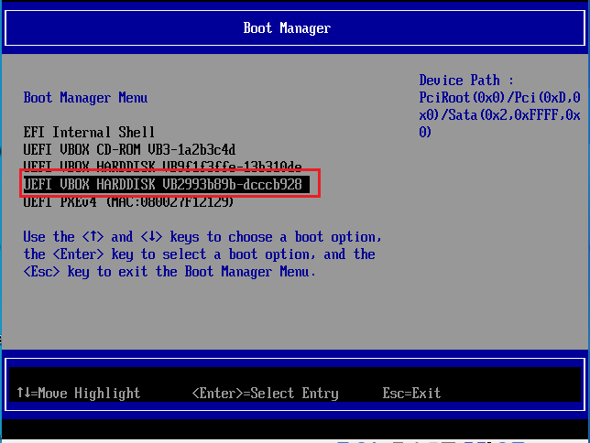Click the PciRoot device path value

click(x=499, y=115)
